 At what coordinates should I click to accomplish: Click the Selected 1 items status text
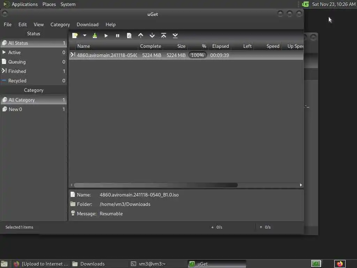(20, 227)
